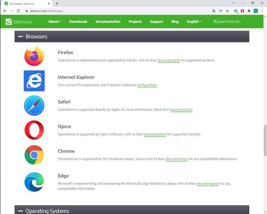
Task: Click the Opera red O logo
Action: coord(34,130)
